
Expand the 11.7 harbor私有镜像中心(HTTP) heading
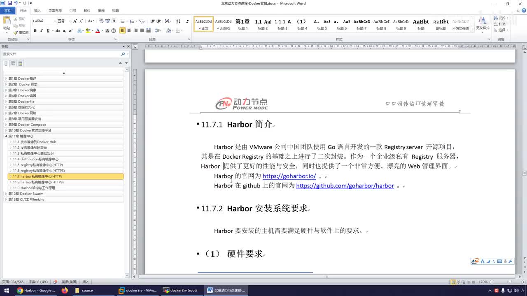click(10, 176)
